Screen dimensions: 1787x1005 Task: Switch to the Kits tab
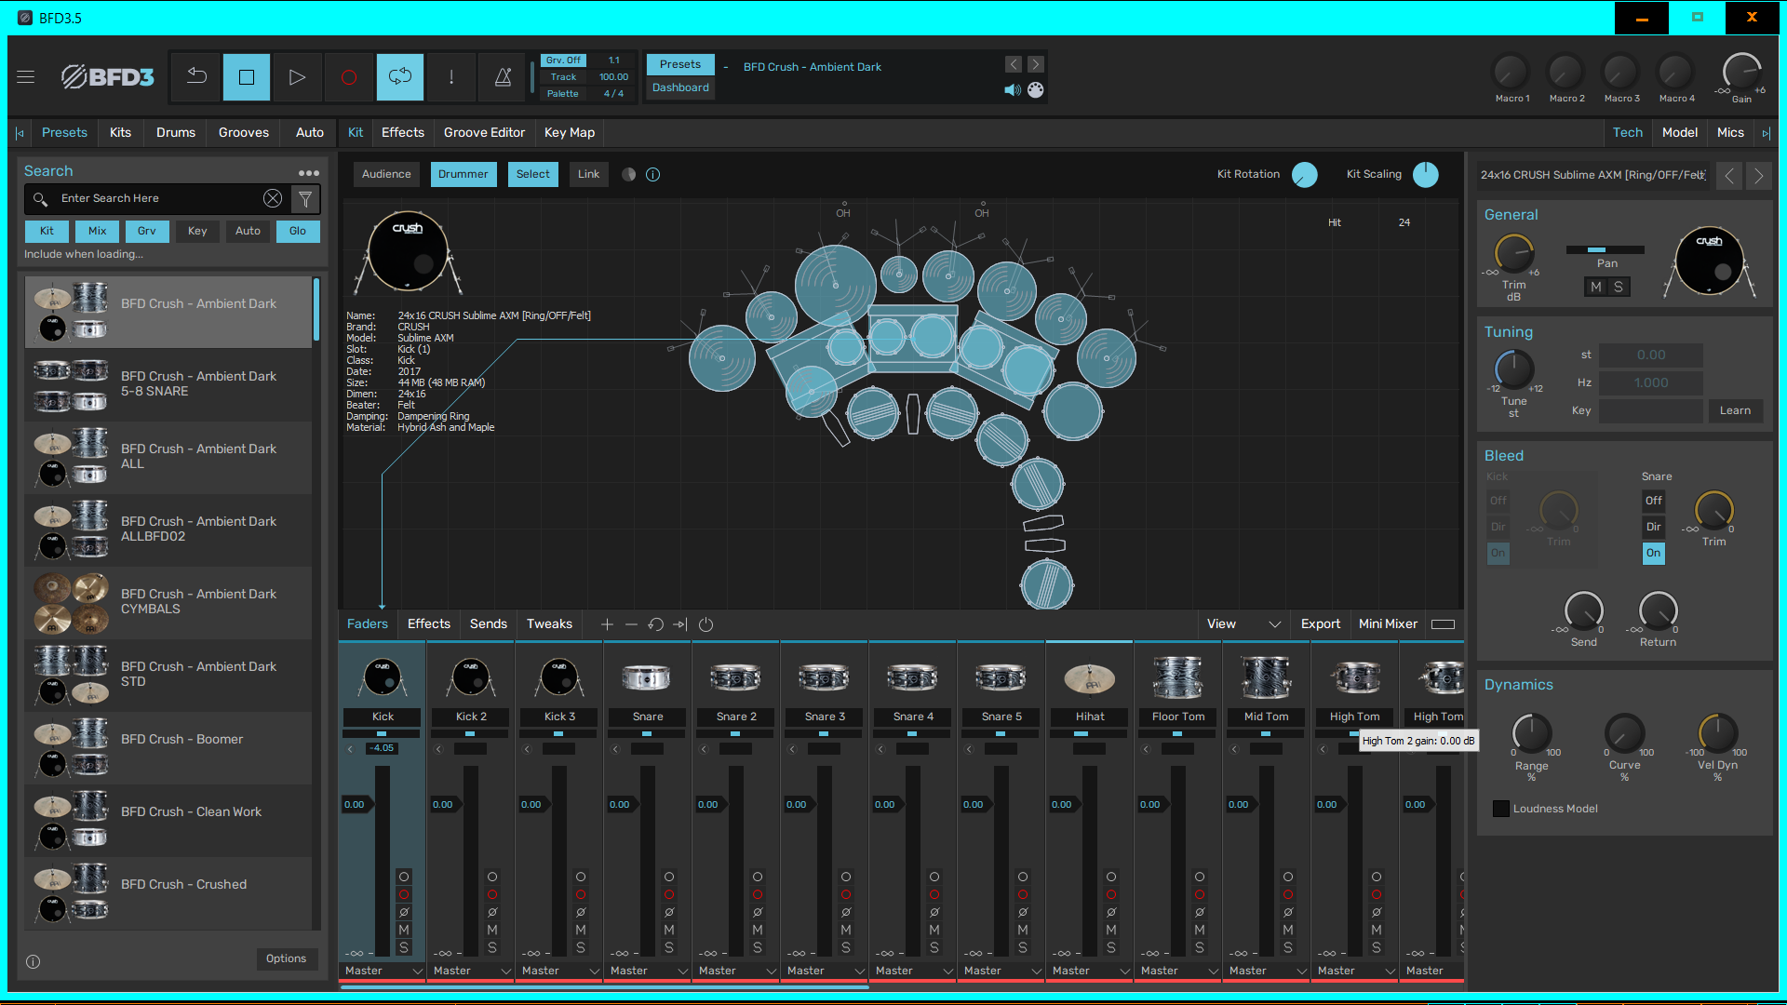(120, 133)
